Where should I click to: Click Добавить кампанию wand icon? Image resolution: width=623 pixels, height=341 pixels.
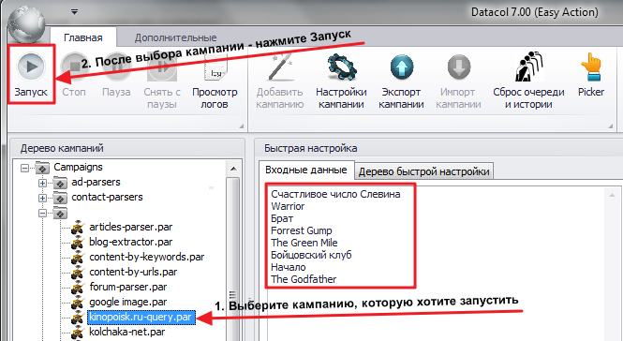coord(280,67)
